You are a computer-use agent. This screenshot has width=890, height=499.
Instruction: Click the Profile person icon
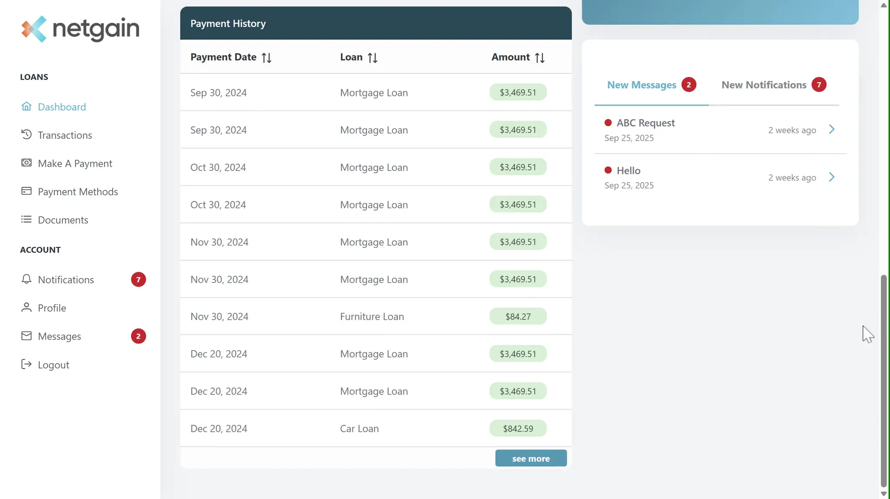coord(26,307)
